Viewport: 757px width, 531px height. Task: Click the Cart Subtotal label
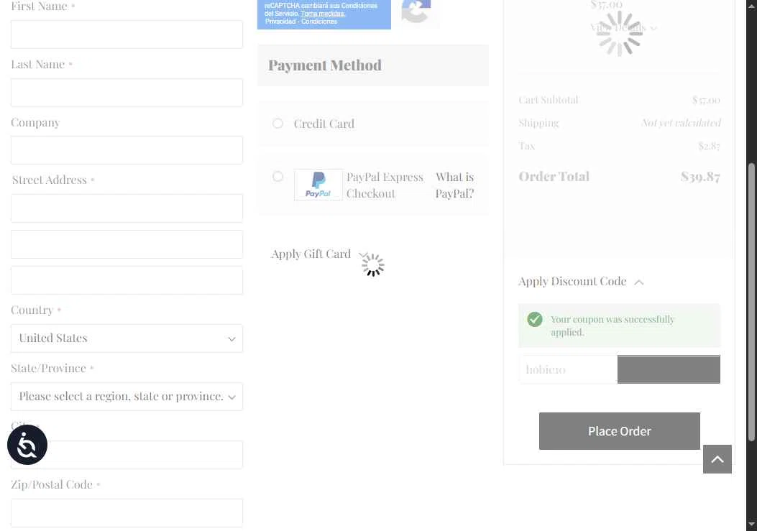548,100
